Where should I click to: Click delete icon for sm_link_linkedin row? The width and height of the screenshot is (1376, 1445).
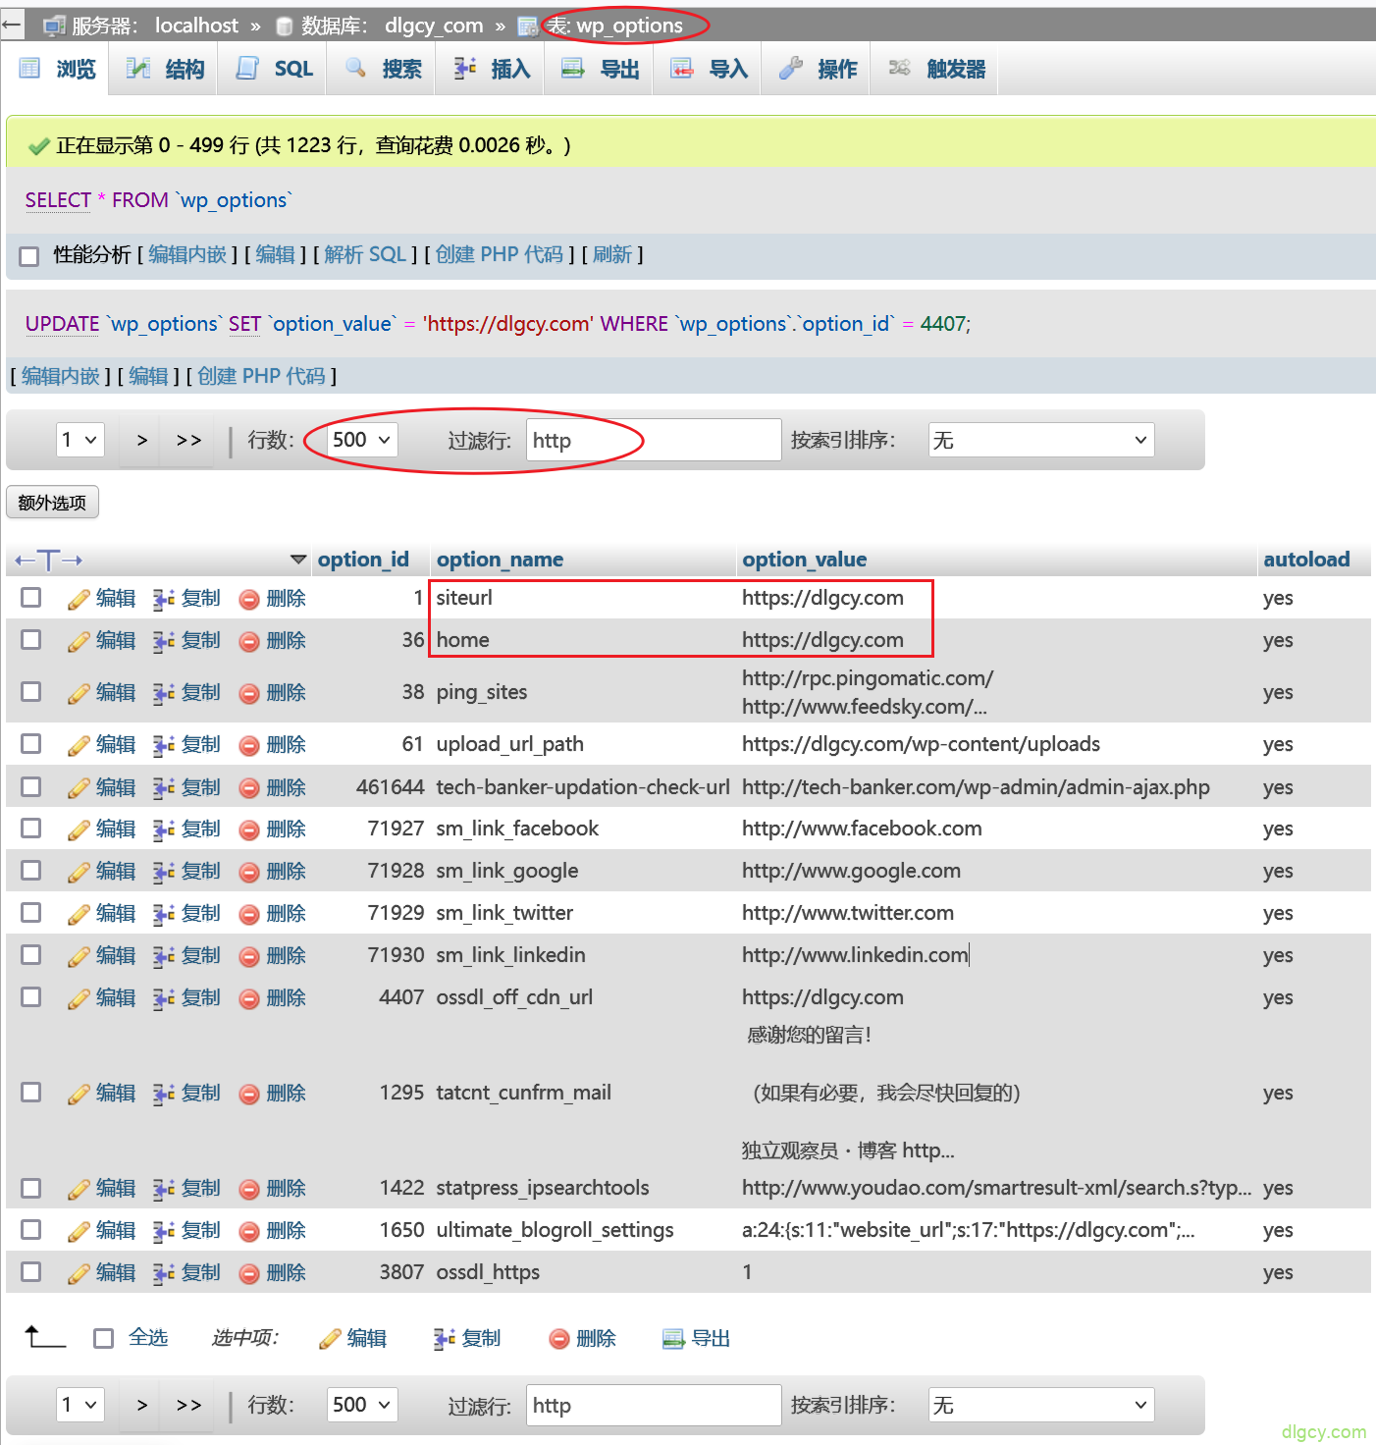pyautogui.click(x=249, y=956)
